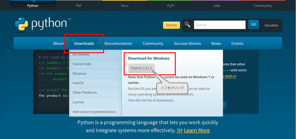Open the Community menu in main navigation
The image size is (296, 139).
click(x=153, y=43)
